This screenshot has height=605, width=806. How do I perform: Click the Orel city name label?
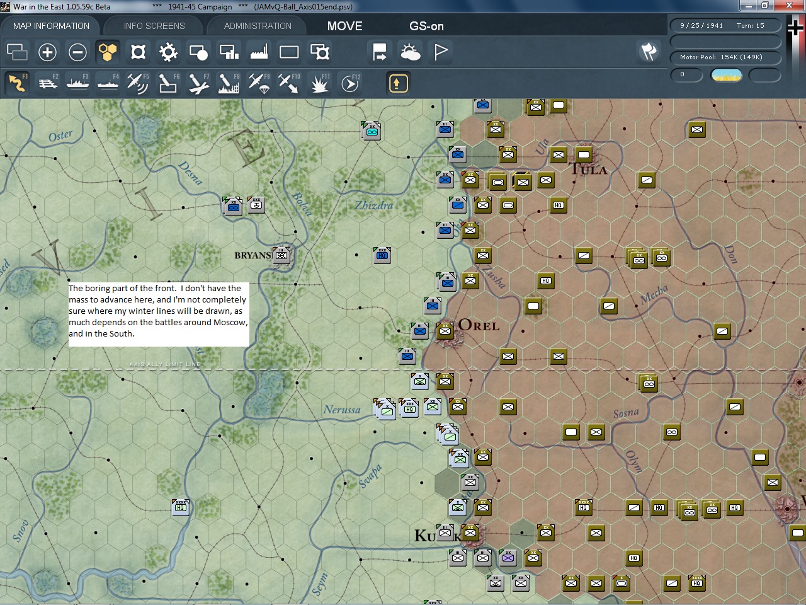(479, 325)
